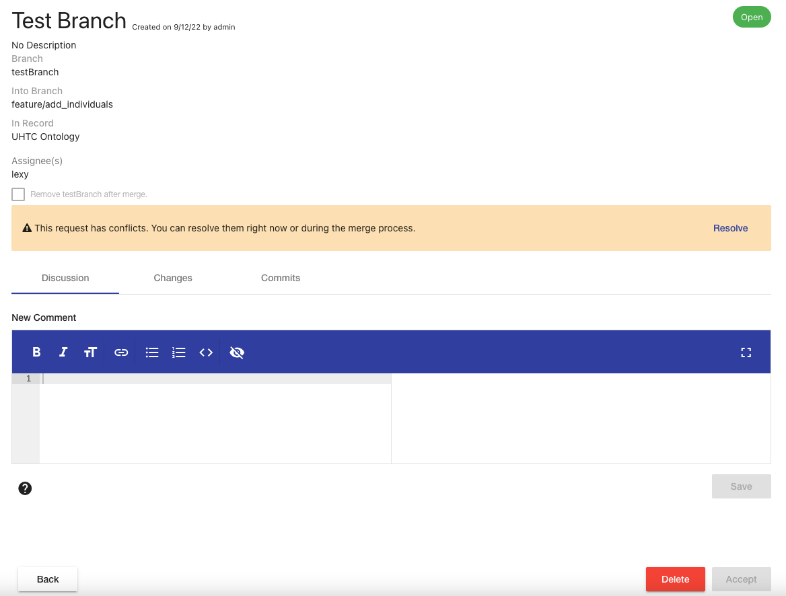786x596 pixels.
Task: Click the Accept merge request button
Action: click(741, 579)
